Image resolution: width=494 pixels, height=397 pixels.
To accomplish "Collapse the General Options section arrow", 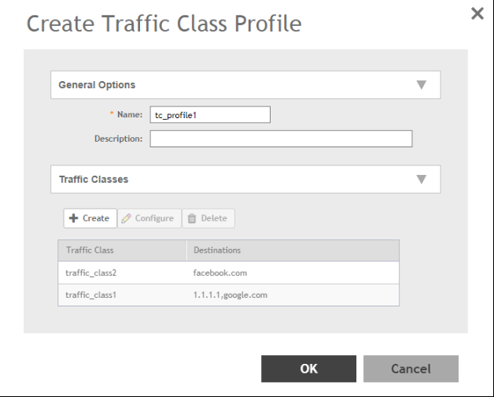I will [421, 85].
